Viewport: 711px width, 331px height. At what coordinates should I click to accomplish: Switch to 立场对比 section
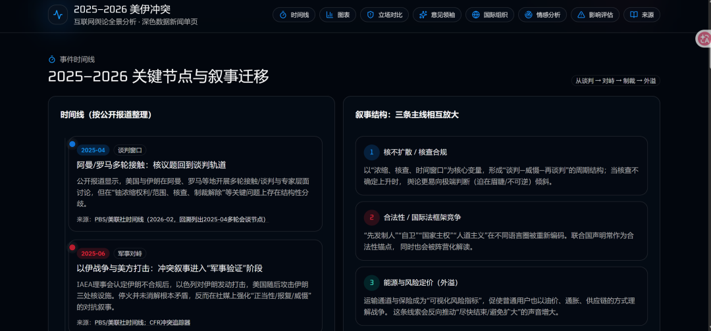(x=384, y=15)
